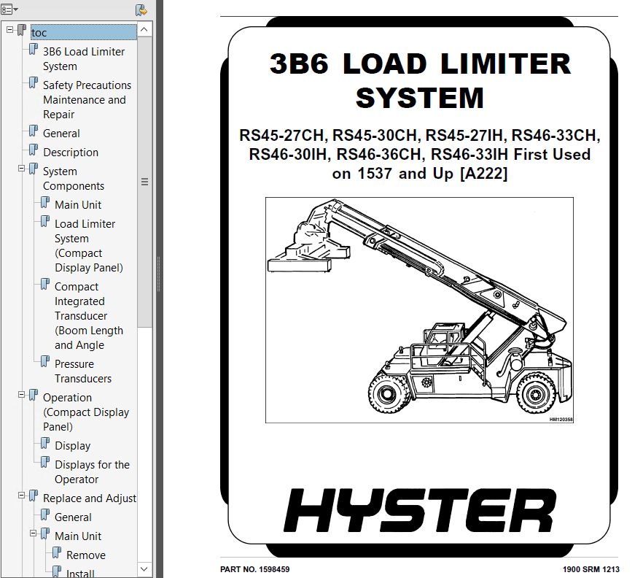The image size is (643, 578).
Task: Click the 1900 SRM 1213 text
Action: tap(591, 569)
